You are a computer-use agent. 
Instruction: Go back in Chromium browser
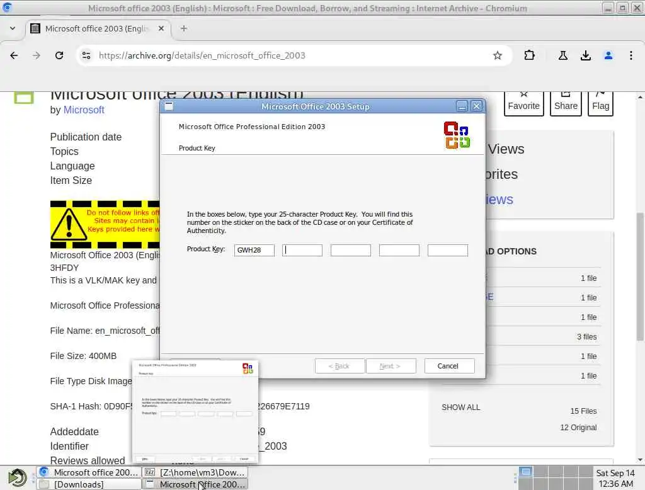coord(14,55)
